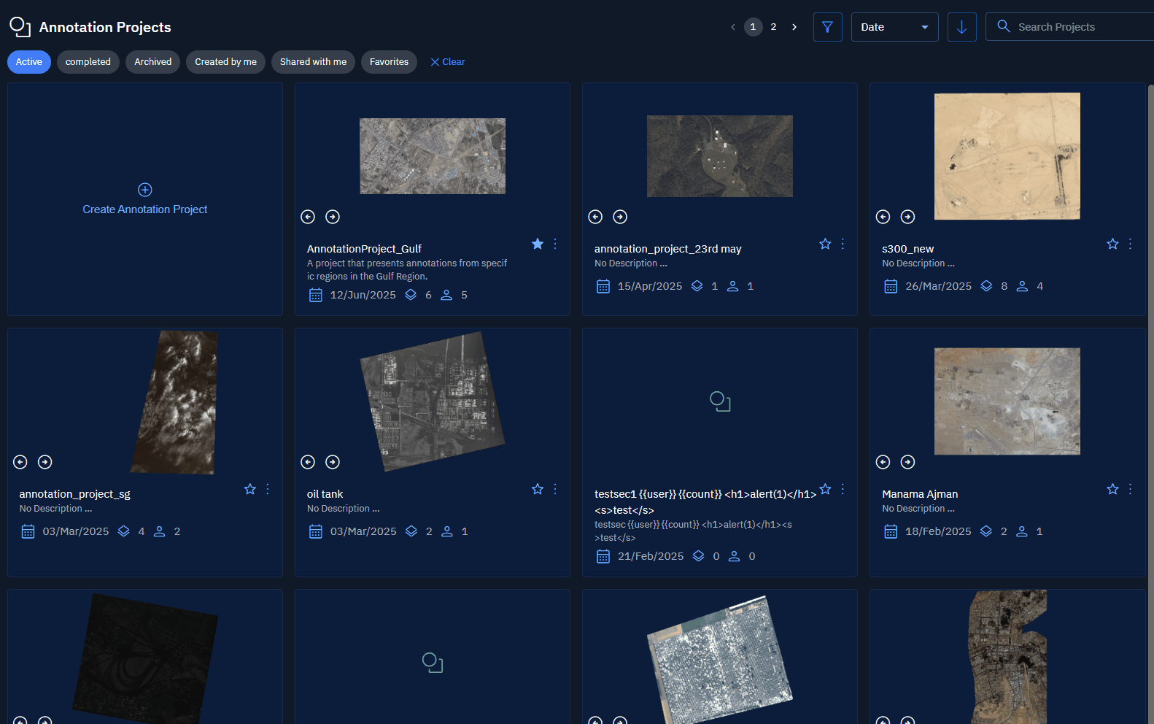Open the Date sort dropdown
Screen dimensions: 1154x724
click(894, 27)
